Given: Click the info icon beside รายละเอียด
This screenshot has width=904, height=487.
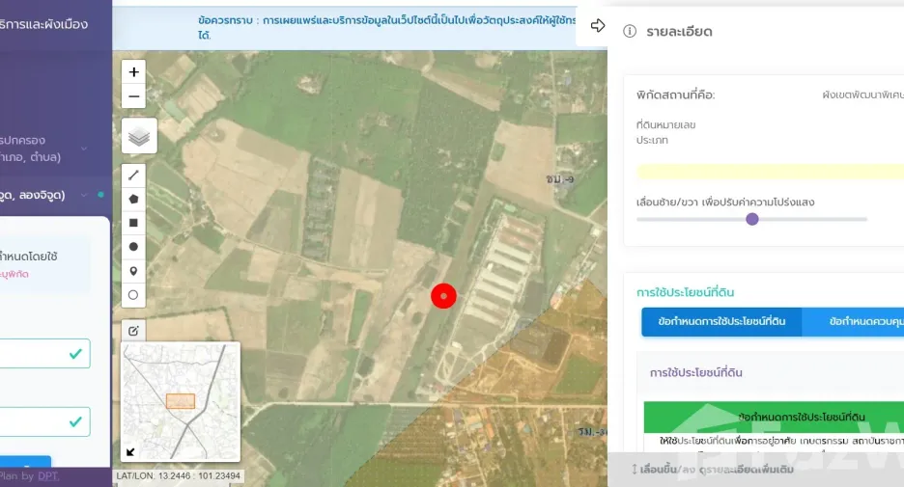Looking at the screenshot, I should coord(630,32).
